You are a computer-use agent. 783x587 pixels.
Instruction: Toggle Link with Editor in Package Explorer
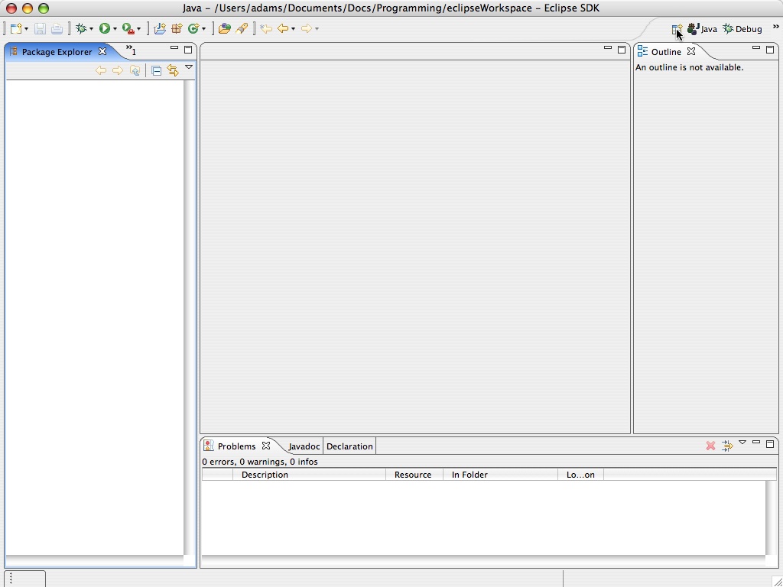pyautogui.click(x=173, y=70)
